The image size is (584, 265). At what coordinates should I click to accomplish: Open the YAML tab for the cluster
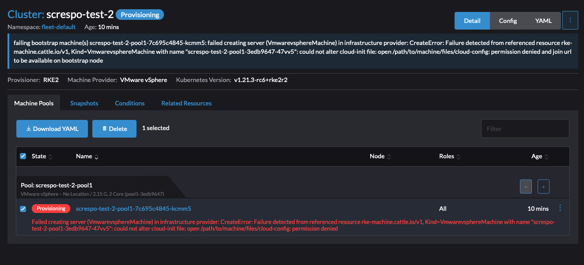pos(543,20)
